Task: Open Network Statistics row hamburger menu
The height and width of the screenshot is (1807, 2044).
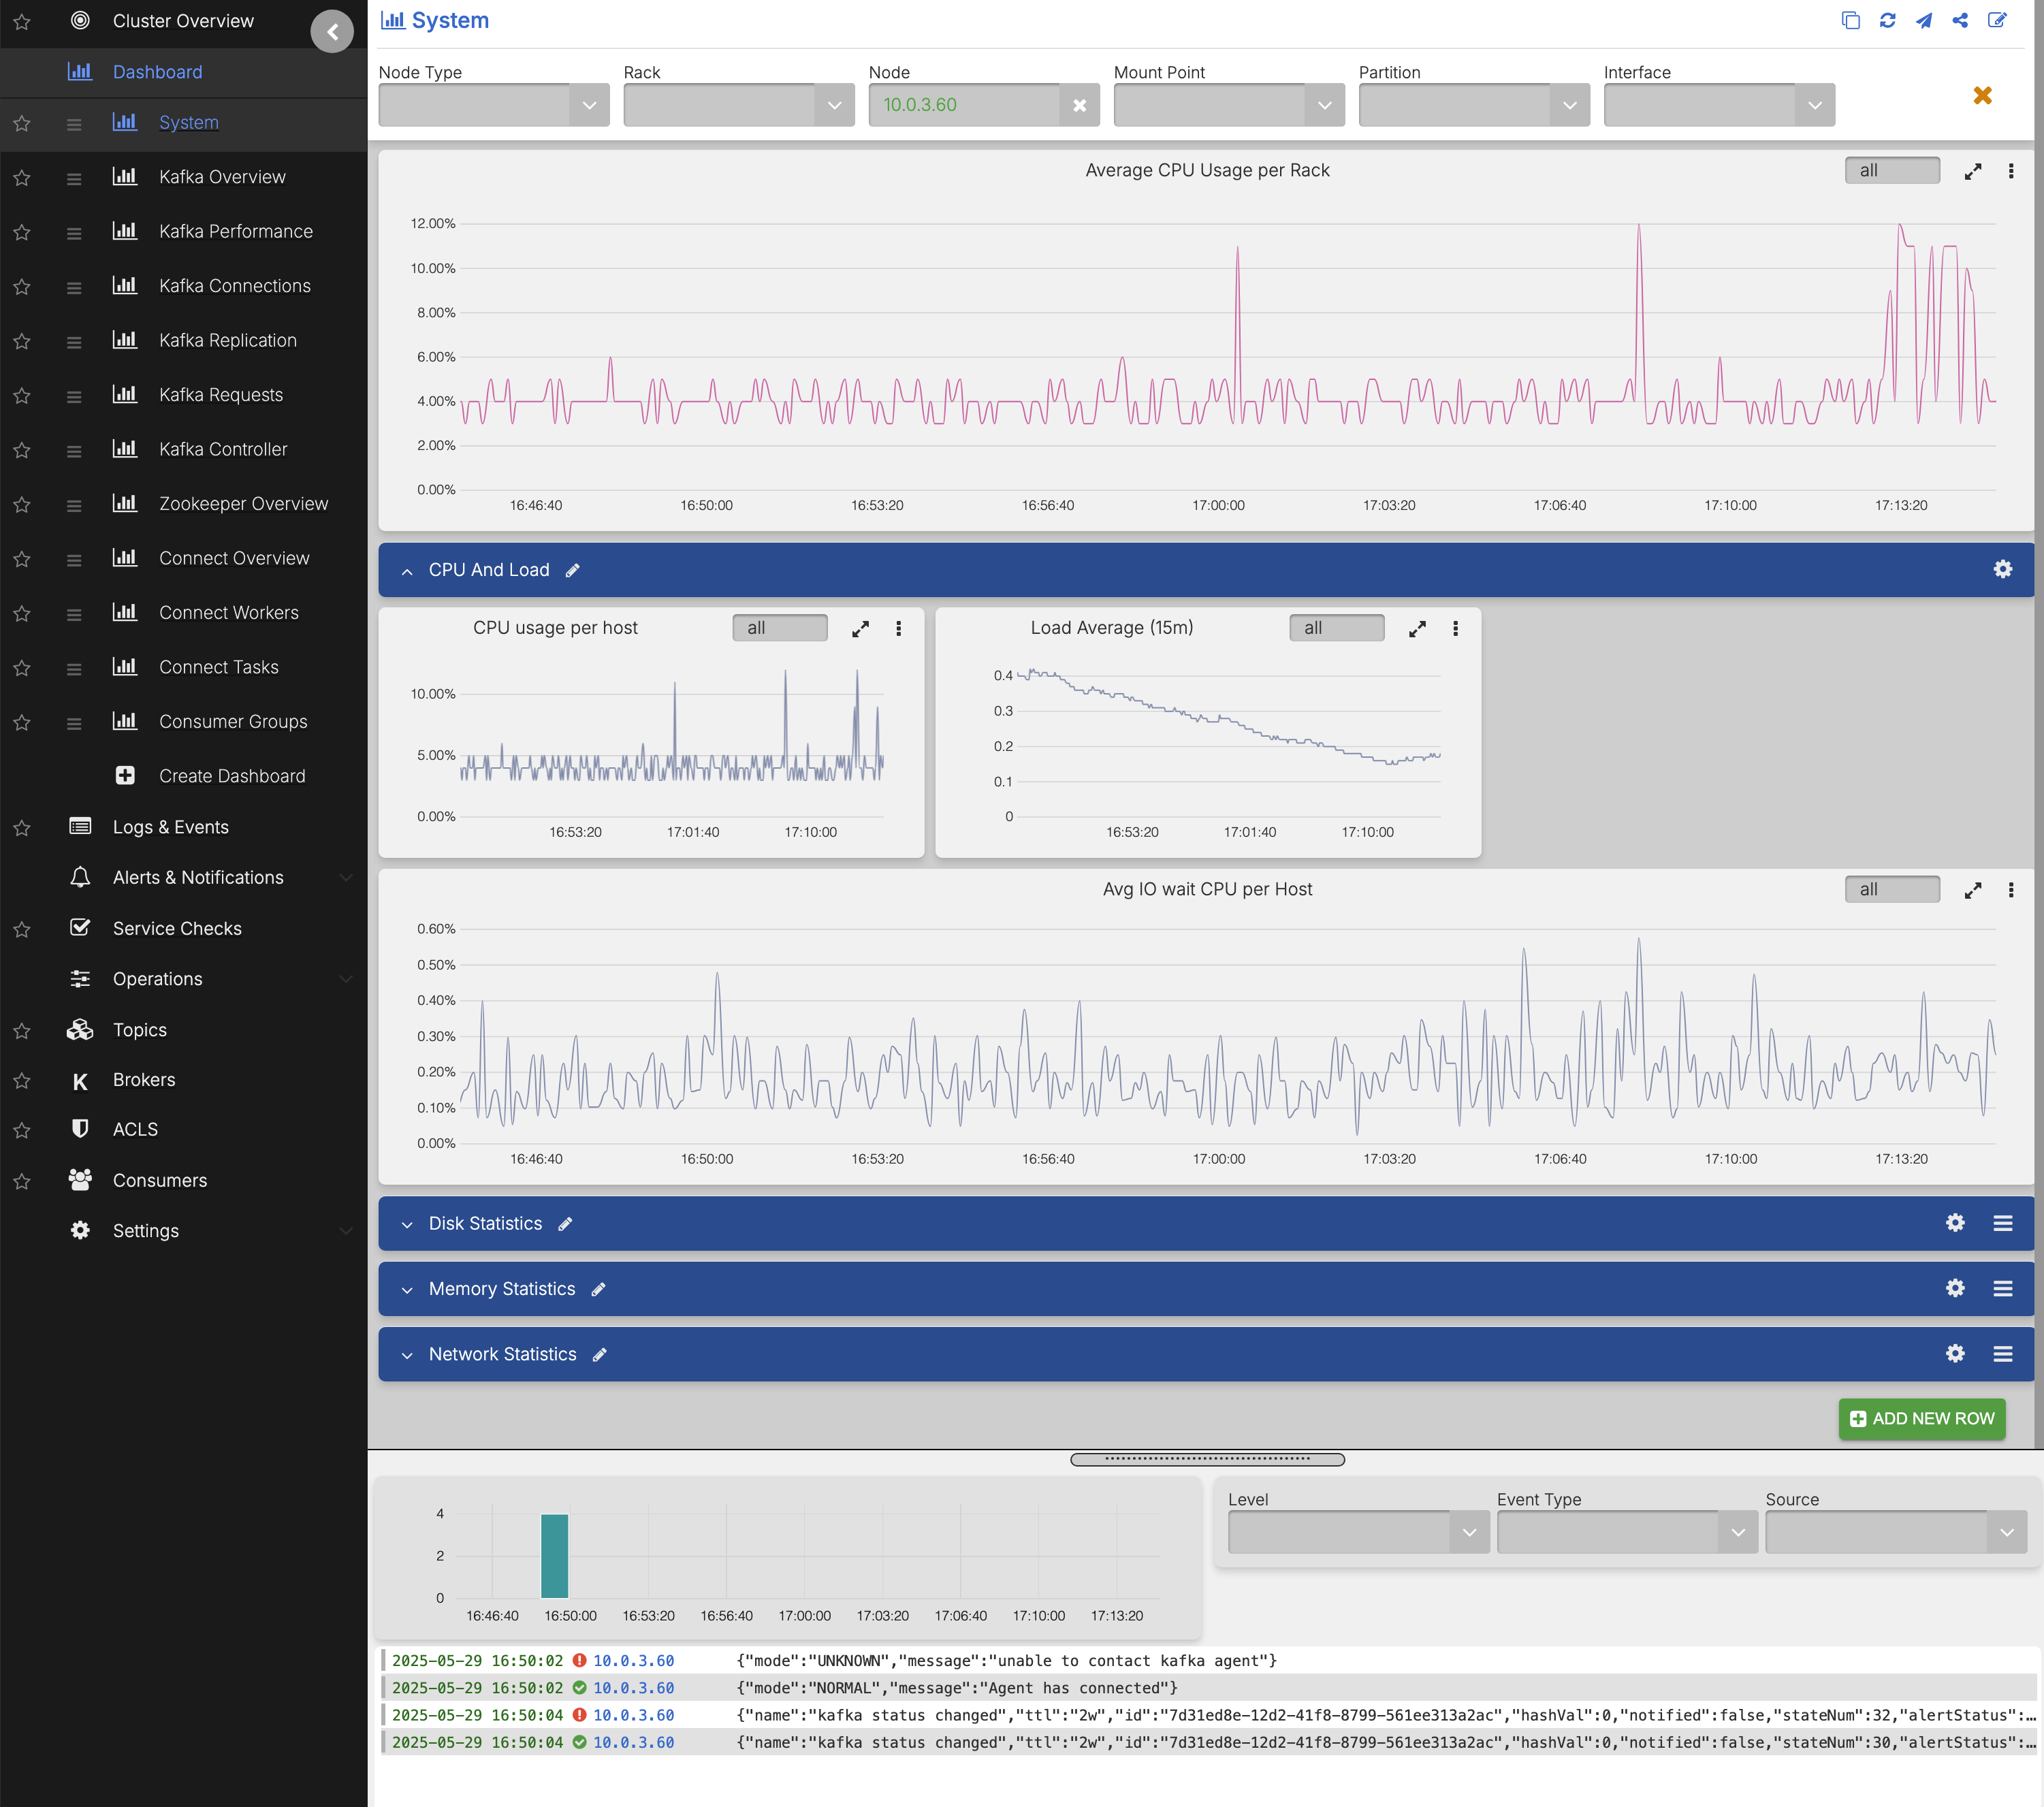Action: [x=2002, y=1354]
